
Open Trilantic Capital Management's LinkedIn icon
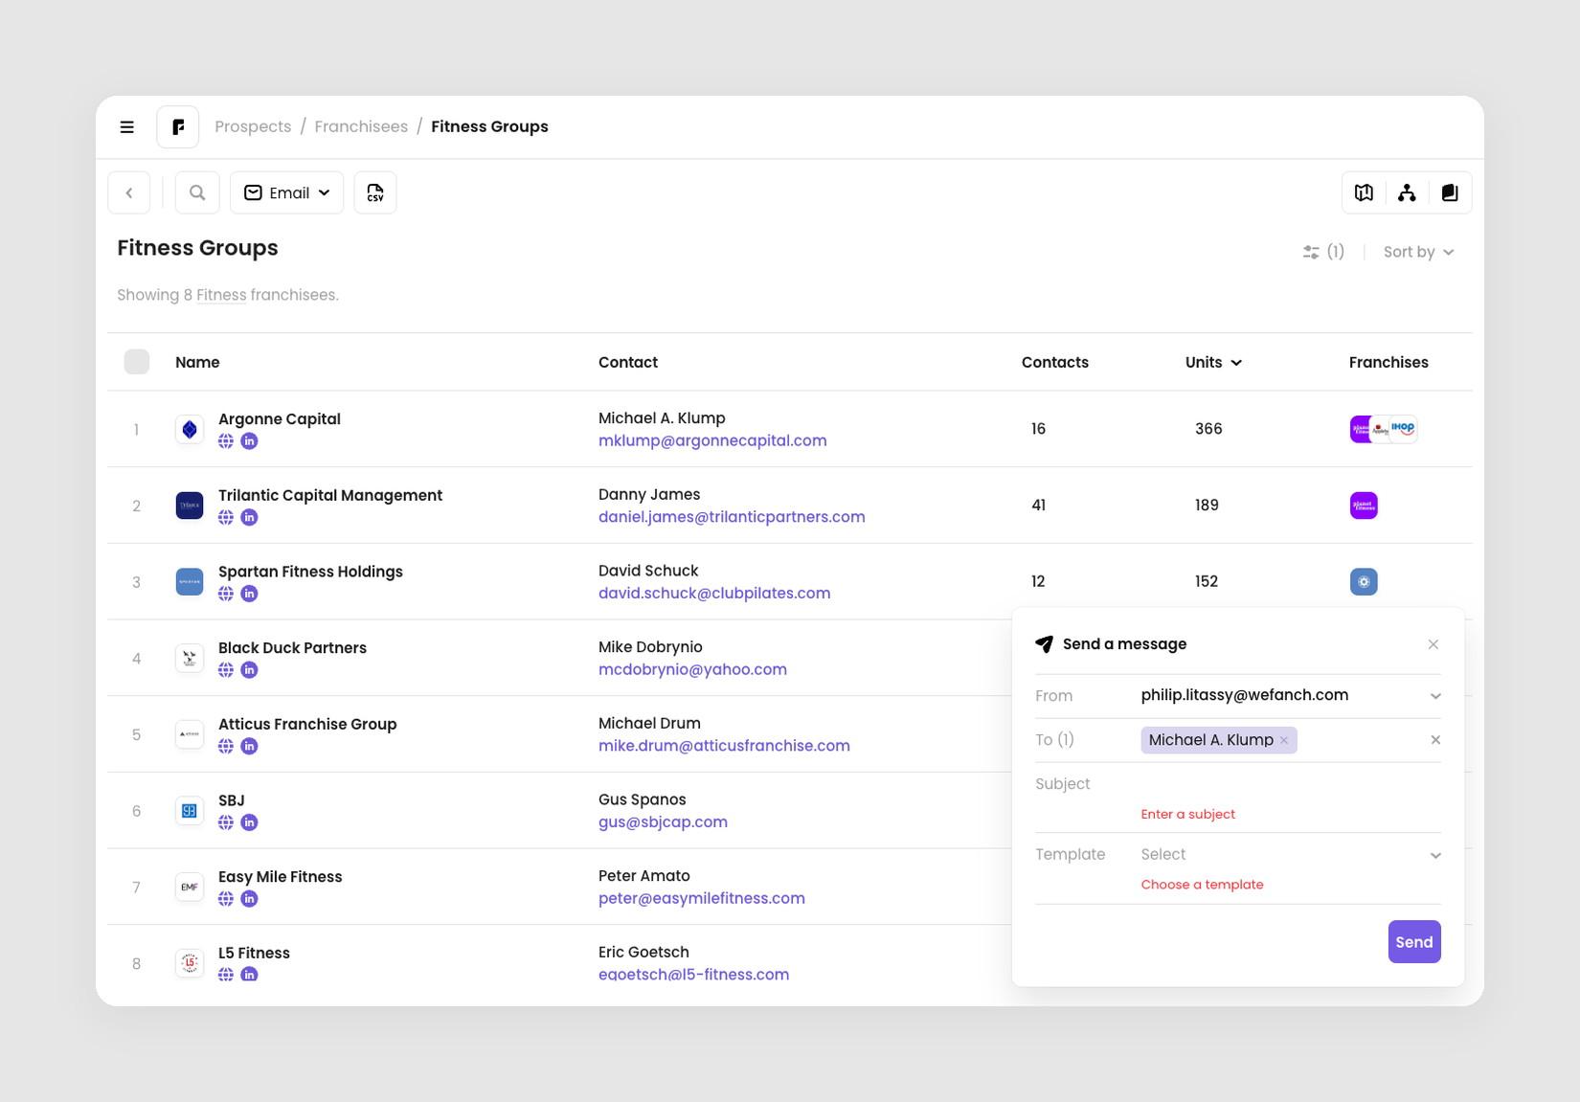pyautogui.click(x=249, y=517)
